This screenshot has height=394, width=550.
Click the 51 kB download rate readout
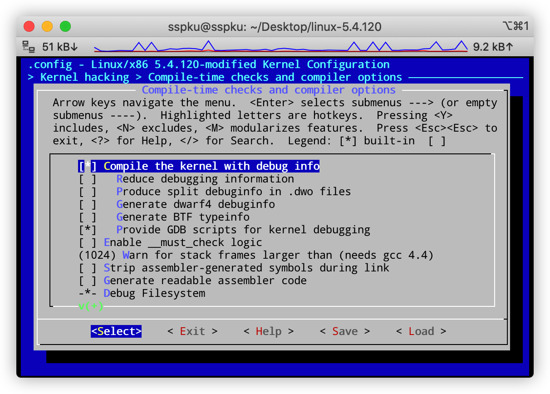tap(60, 46)
